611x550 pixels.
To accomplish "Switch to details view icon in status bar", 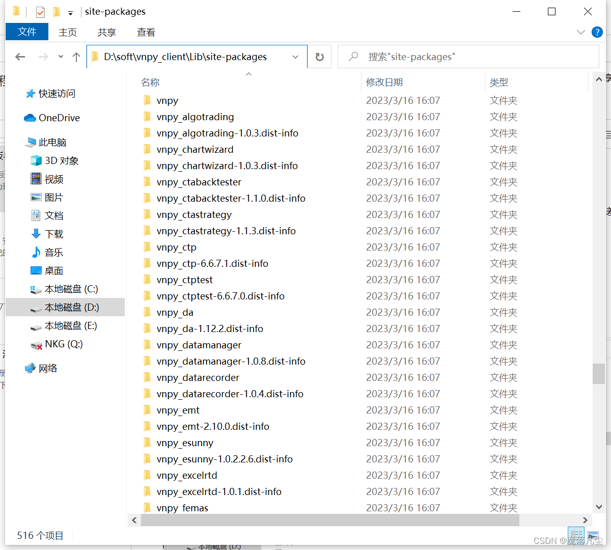I will click(576, 535).
